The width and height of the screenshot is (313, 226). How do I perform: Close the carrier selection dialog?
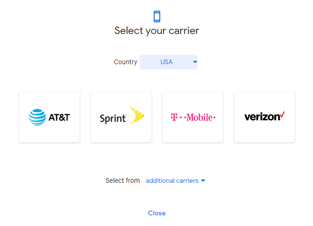pyautogui.click(x=156, y=213)
